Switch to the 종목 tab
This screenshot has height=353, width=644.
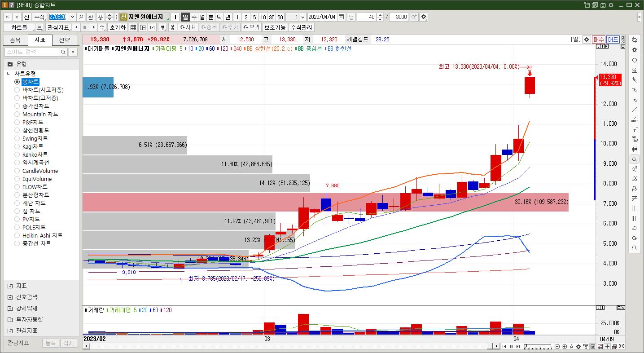point(15,40)
